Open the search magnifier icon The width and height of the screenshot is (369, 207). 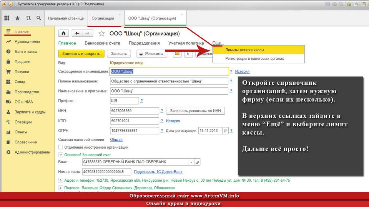pyautogui.click(x=38, y=18)
